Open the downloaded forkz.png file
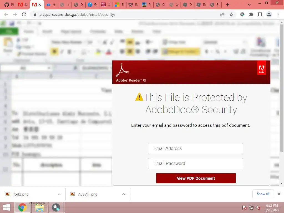The image size is (284, 213). [21, 194]
